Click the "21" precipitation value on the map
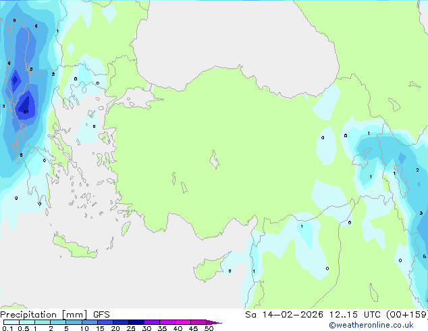428x331 pixels. 26,111
